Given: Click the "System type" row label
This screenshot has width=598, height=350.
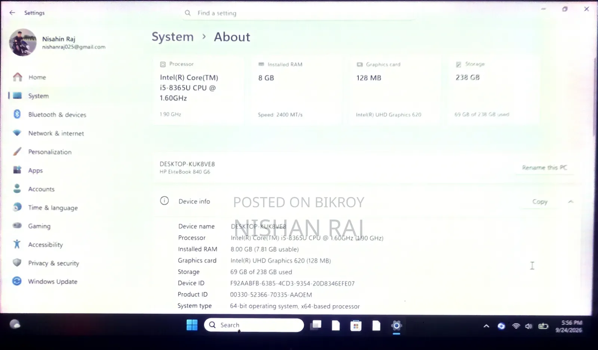Looking at the screenshot, I should (195, 306).
